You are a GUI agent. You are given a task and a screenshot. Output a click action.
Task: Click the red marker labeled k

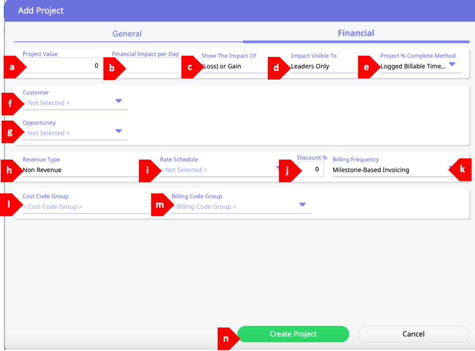coord(461,170)
